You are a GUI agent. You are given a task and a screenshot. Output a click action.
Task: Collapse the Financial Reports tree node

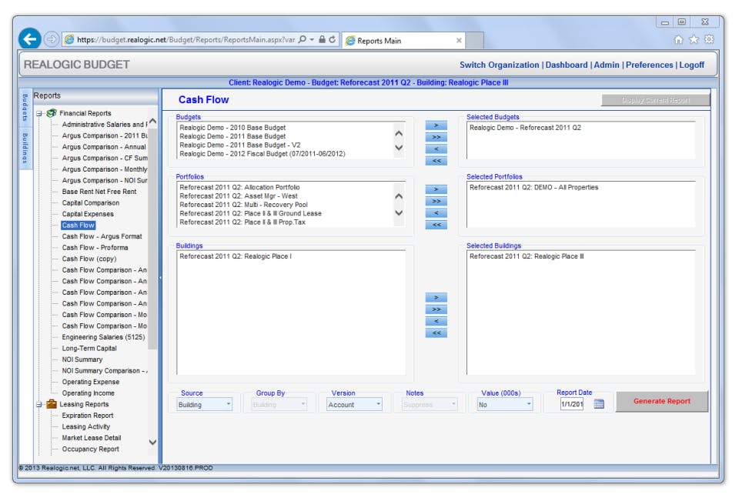point(39,114)
